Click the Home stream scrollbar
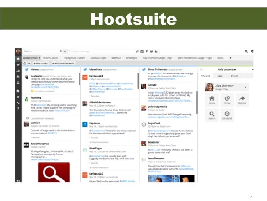This screenshot has width=267, height=201. tap(80, 79)
